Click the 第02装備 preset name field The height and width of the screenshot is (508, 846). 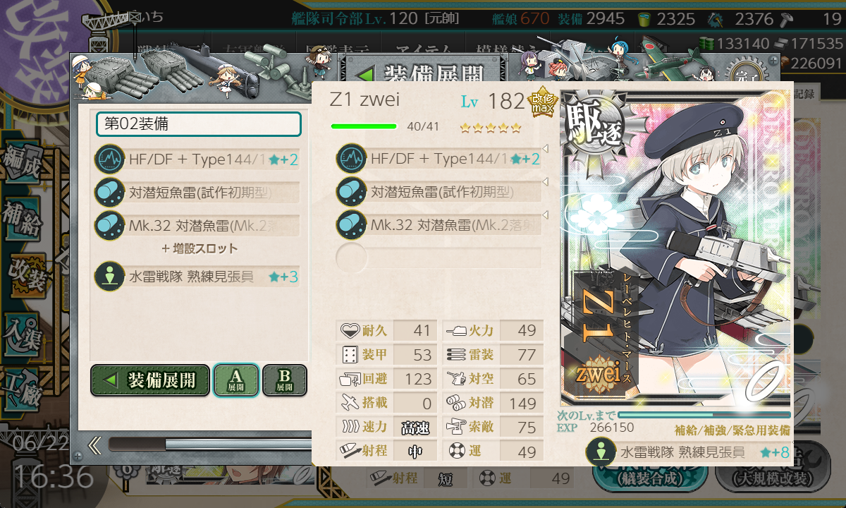pos(199,124)
